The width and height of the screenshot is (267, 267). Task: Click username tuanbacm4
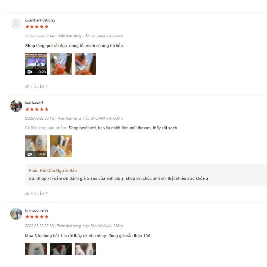click(x=34, y=103)
